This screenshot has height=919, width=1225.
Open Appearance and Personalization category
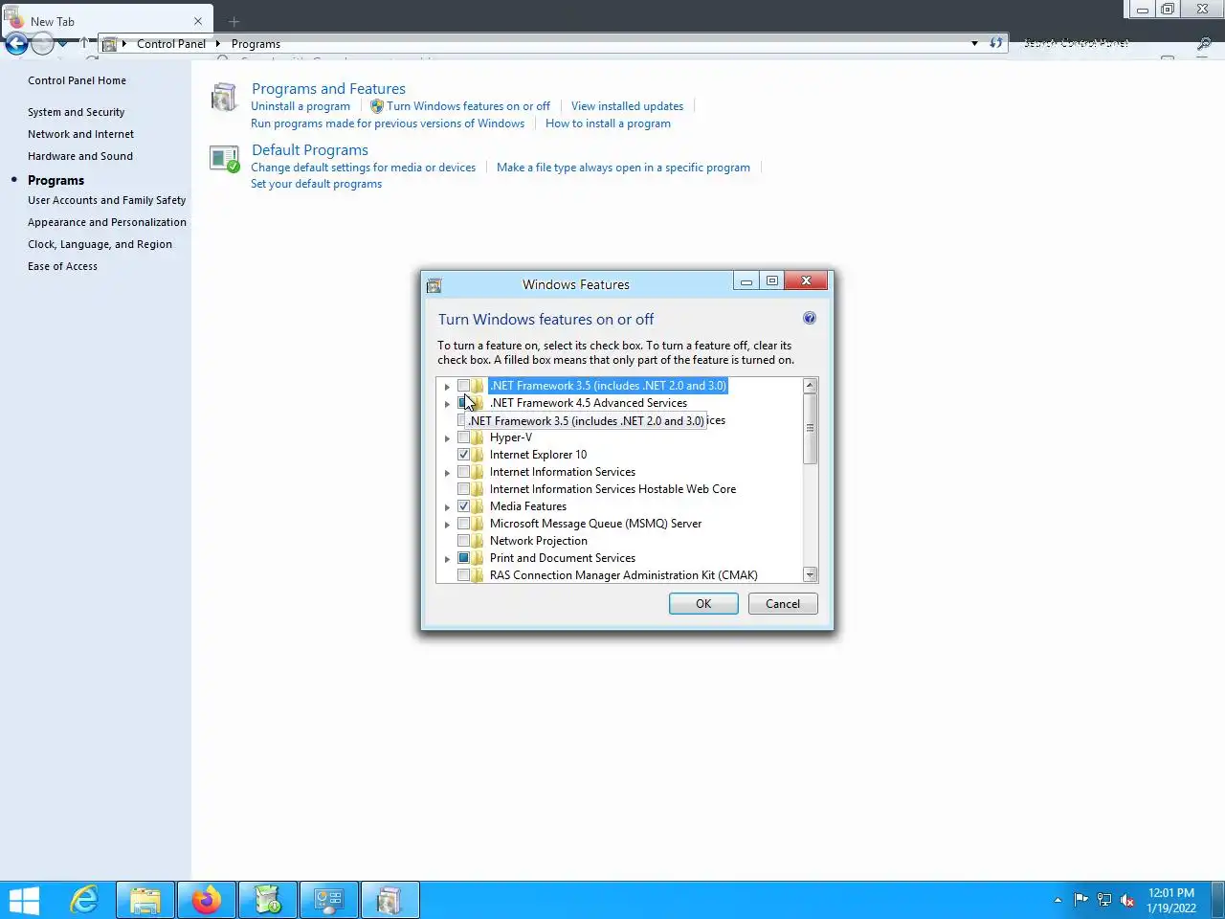coord(107,222)
